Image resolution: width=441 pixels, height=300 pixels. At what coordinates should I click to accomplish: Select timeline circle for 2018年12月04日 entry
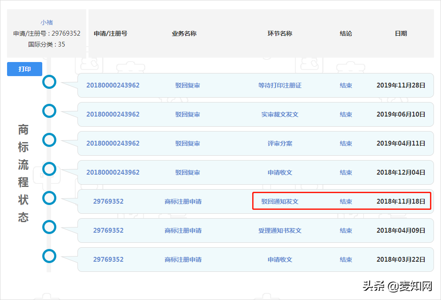(x=49, y=169)
